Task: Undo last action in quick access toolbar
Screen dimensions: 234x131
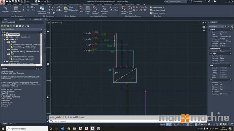Action: coord(27,1)
